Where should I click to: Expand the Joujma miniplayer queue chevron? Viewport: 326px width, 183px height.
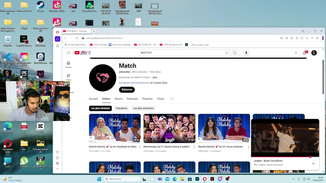click(x=313, y=163)
